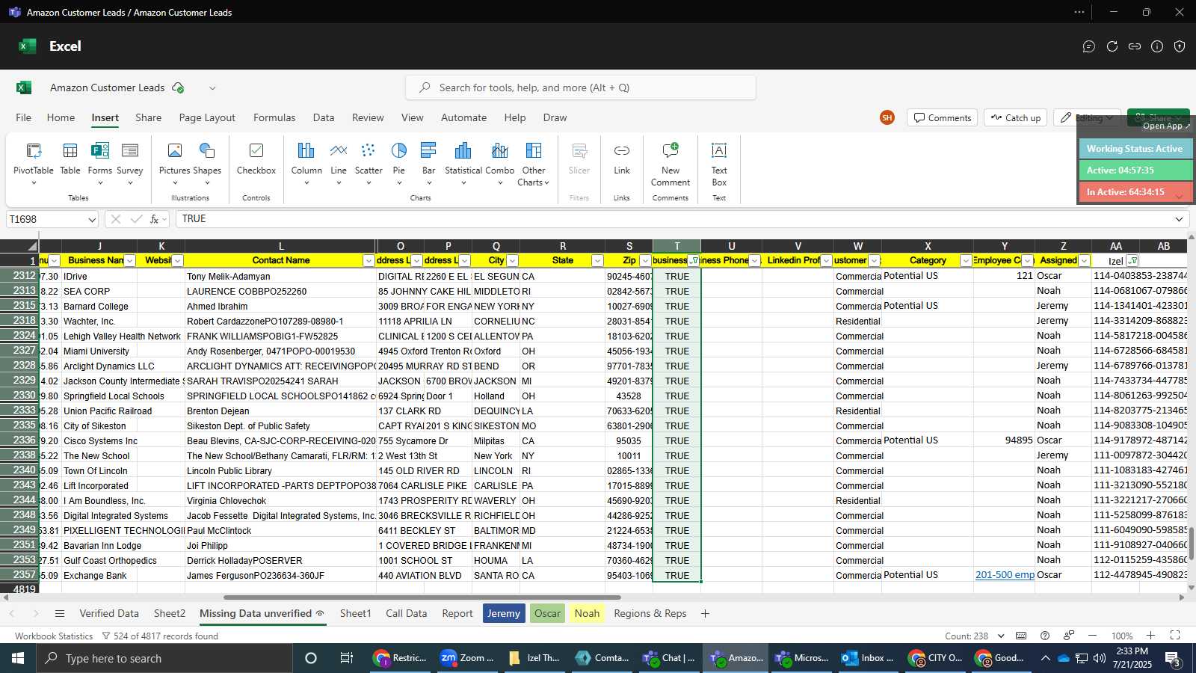Click the Select All corner triangle
Image resolution: width=1196 pixels, height=673 pixels.
click(19, 246)
